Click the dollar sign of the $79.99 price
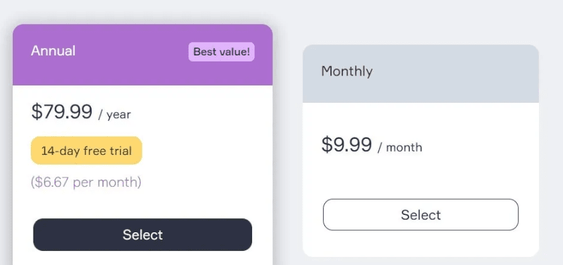Viewport: 563px width, 265px height. [37, 111]
